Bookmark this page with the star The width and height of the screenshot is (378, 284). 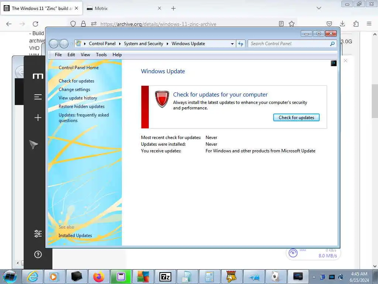click(x=292, y=24)
